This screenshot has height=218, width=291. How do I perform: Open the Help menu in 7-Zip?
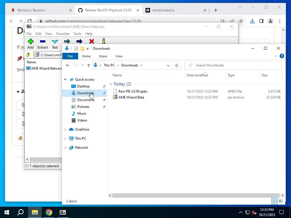(x=89, y=34)
